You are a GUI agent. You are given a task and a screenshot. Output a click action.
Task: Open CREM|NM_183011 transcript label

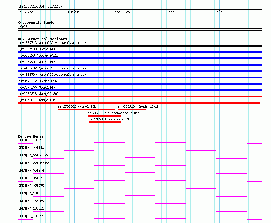(x=31, y=216)
